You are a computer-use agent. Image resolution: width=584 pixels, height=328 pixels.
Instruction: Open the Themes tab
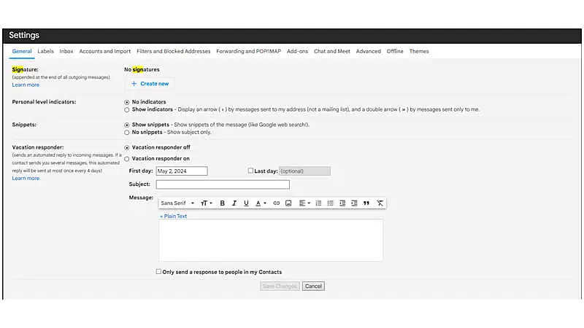[419, 51]
